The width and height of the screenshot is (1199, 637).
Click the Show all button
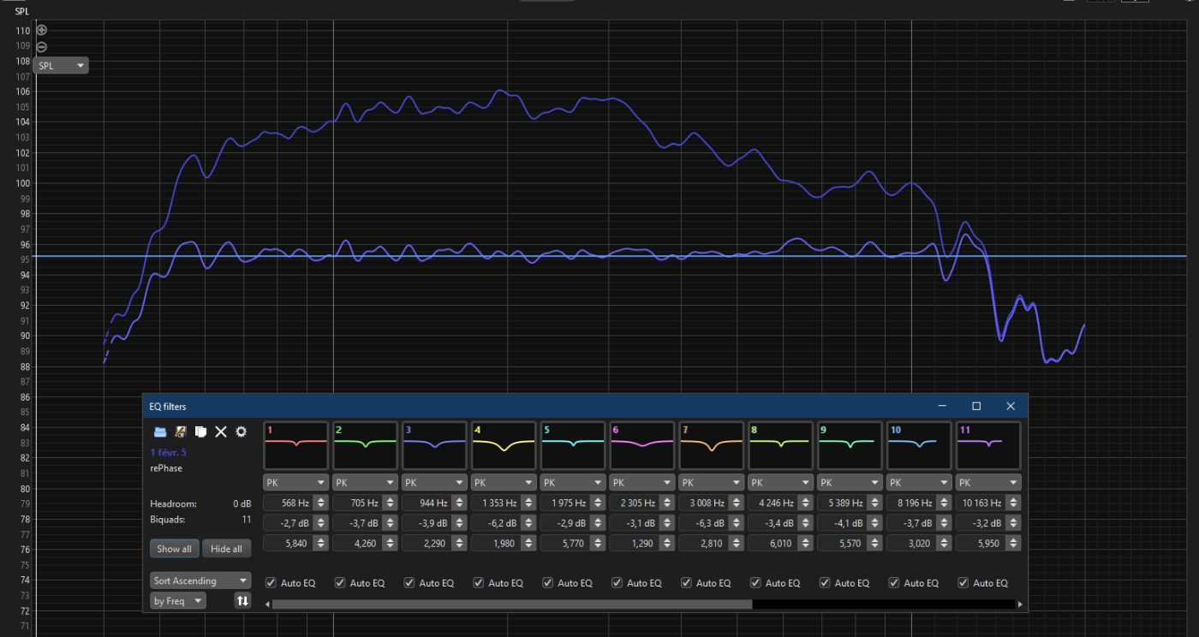174,549
